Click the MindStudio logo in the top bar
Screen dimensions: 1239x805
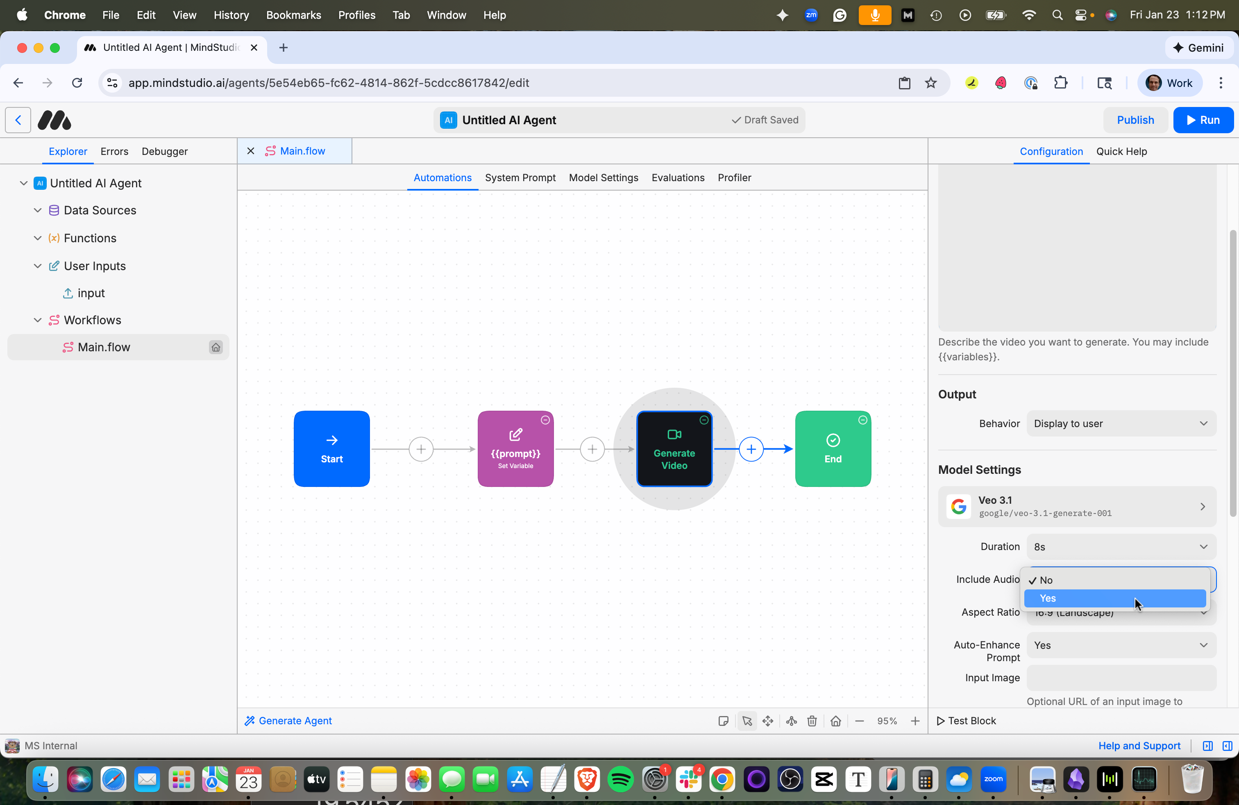pyautogui.click(x=54, y=120)
